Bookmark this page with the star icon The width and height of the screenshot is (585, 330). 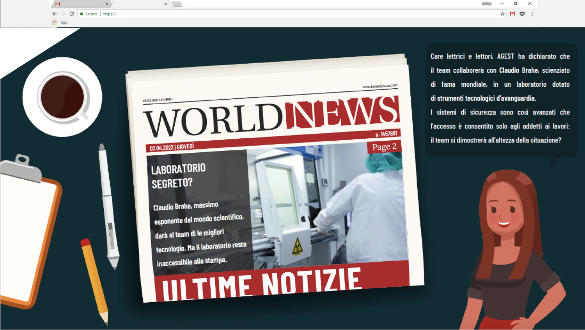502,14
